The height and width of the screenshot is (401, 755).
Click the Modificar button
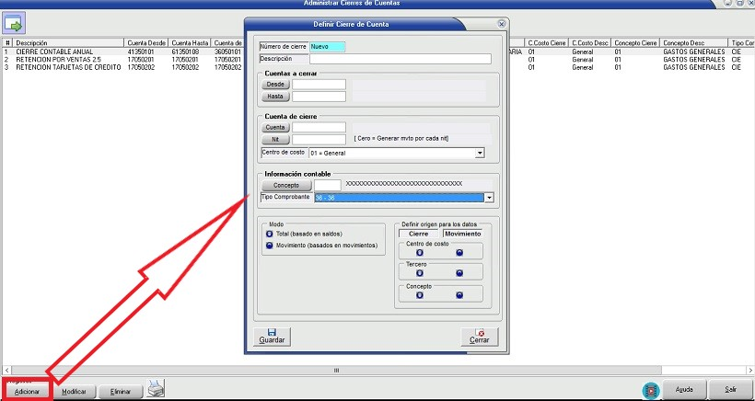(x=74, y=391)
